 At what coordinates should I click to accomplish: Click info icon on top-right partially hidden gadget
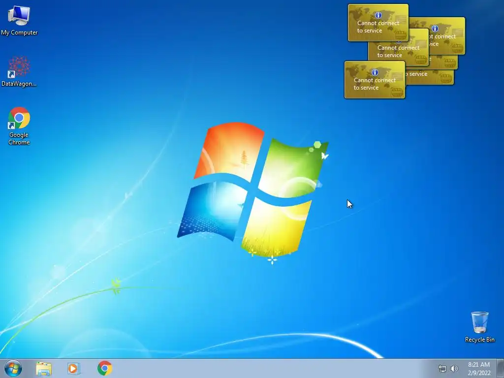pyautogui.click(x=435, y=29)
